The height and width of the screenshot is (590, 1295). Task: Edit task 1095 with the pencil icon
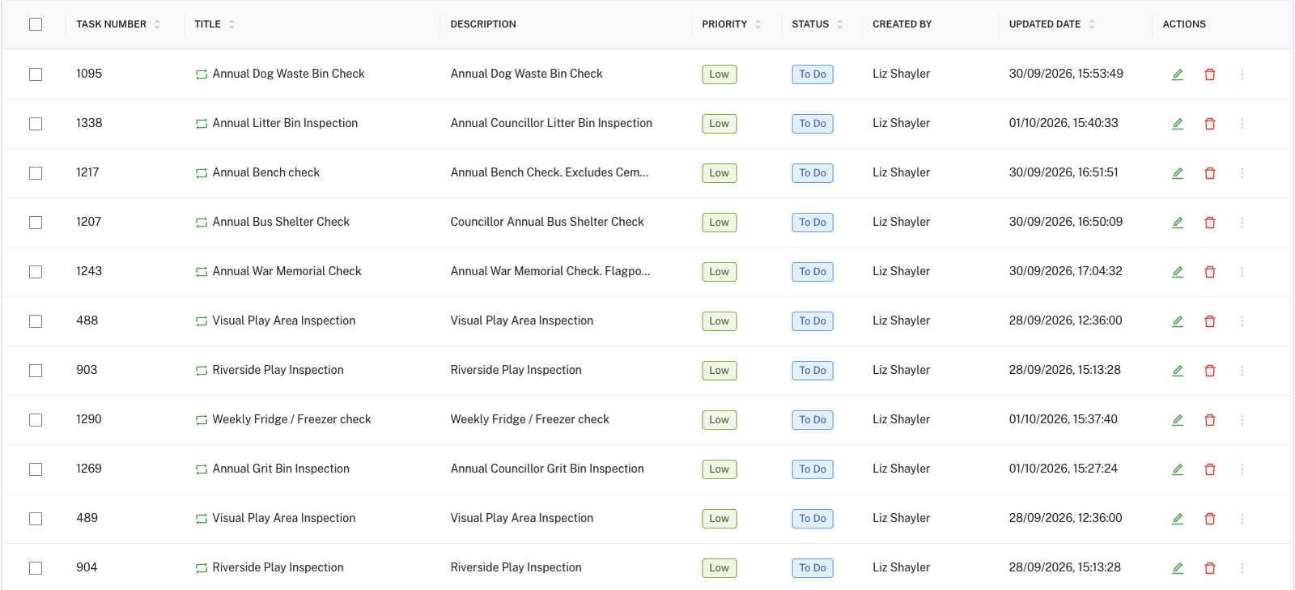pyautogui.click(x=1178, y=74)
